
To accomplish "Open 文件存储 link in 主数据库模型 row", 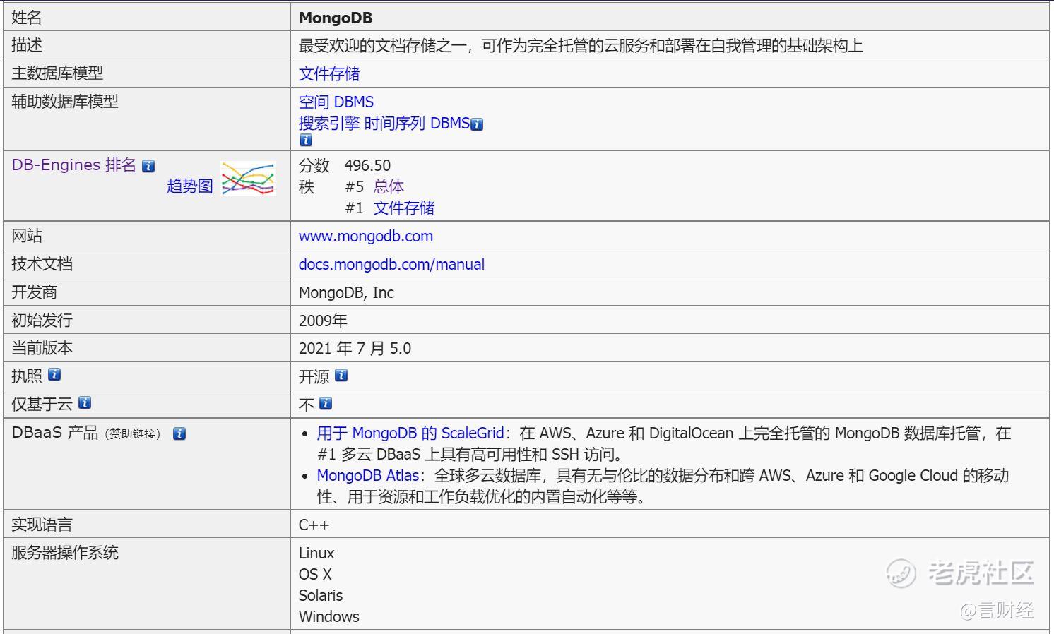I will point(329,73).
